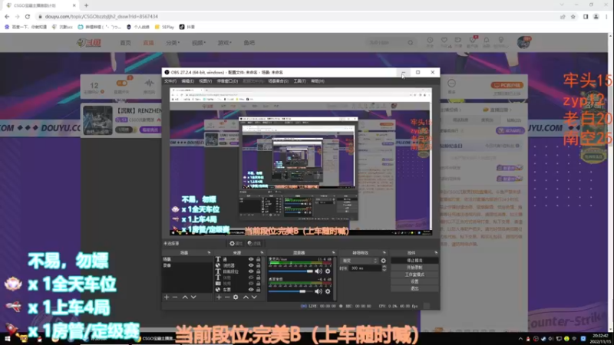Click 工作室模式 Studio Mode button
614x345 pixels.
414,274
